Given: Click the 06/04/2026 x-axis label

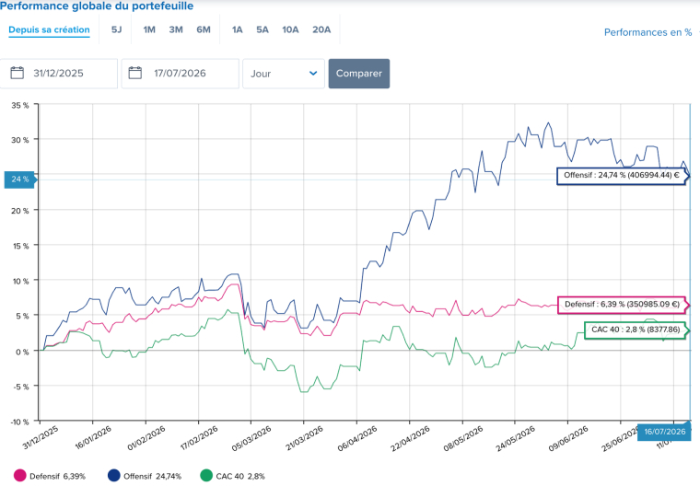Looking at the screenshot, I should tap(357, 438).
